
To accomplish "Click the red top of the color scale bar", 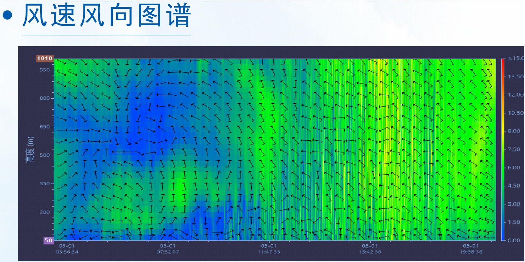I will pos(503,62).
